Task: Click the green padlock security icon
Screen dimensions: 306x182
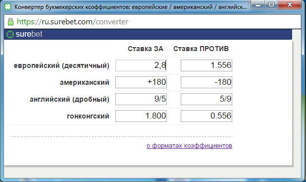Action: 10,22
